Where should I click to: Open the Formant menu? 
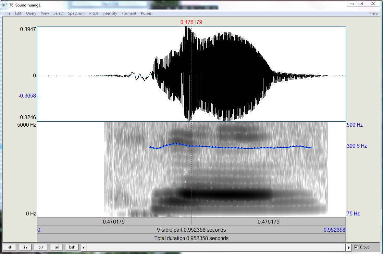(129, 13)
